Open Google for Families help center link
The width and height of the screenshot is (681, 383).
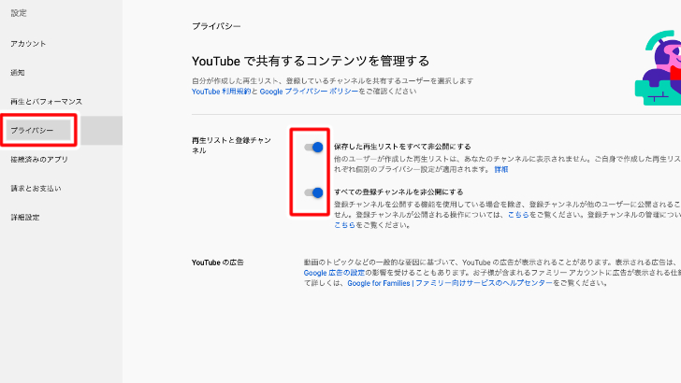pos(450,283)
